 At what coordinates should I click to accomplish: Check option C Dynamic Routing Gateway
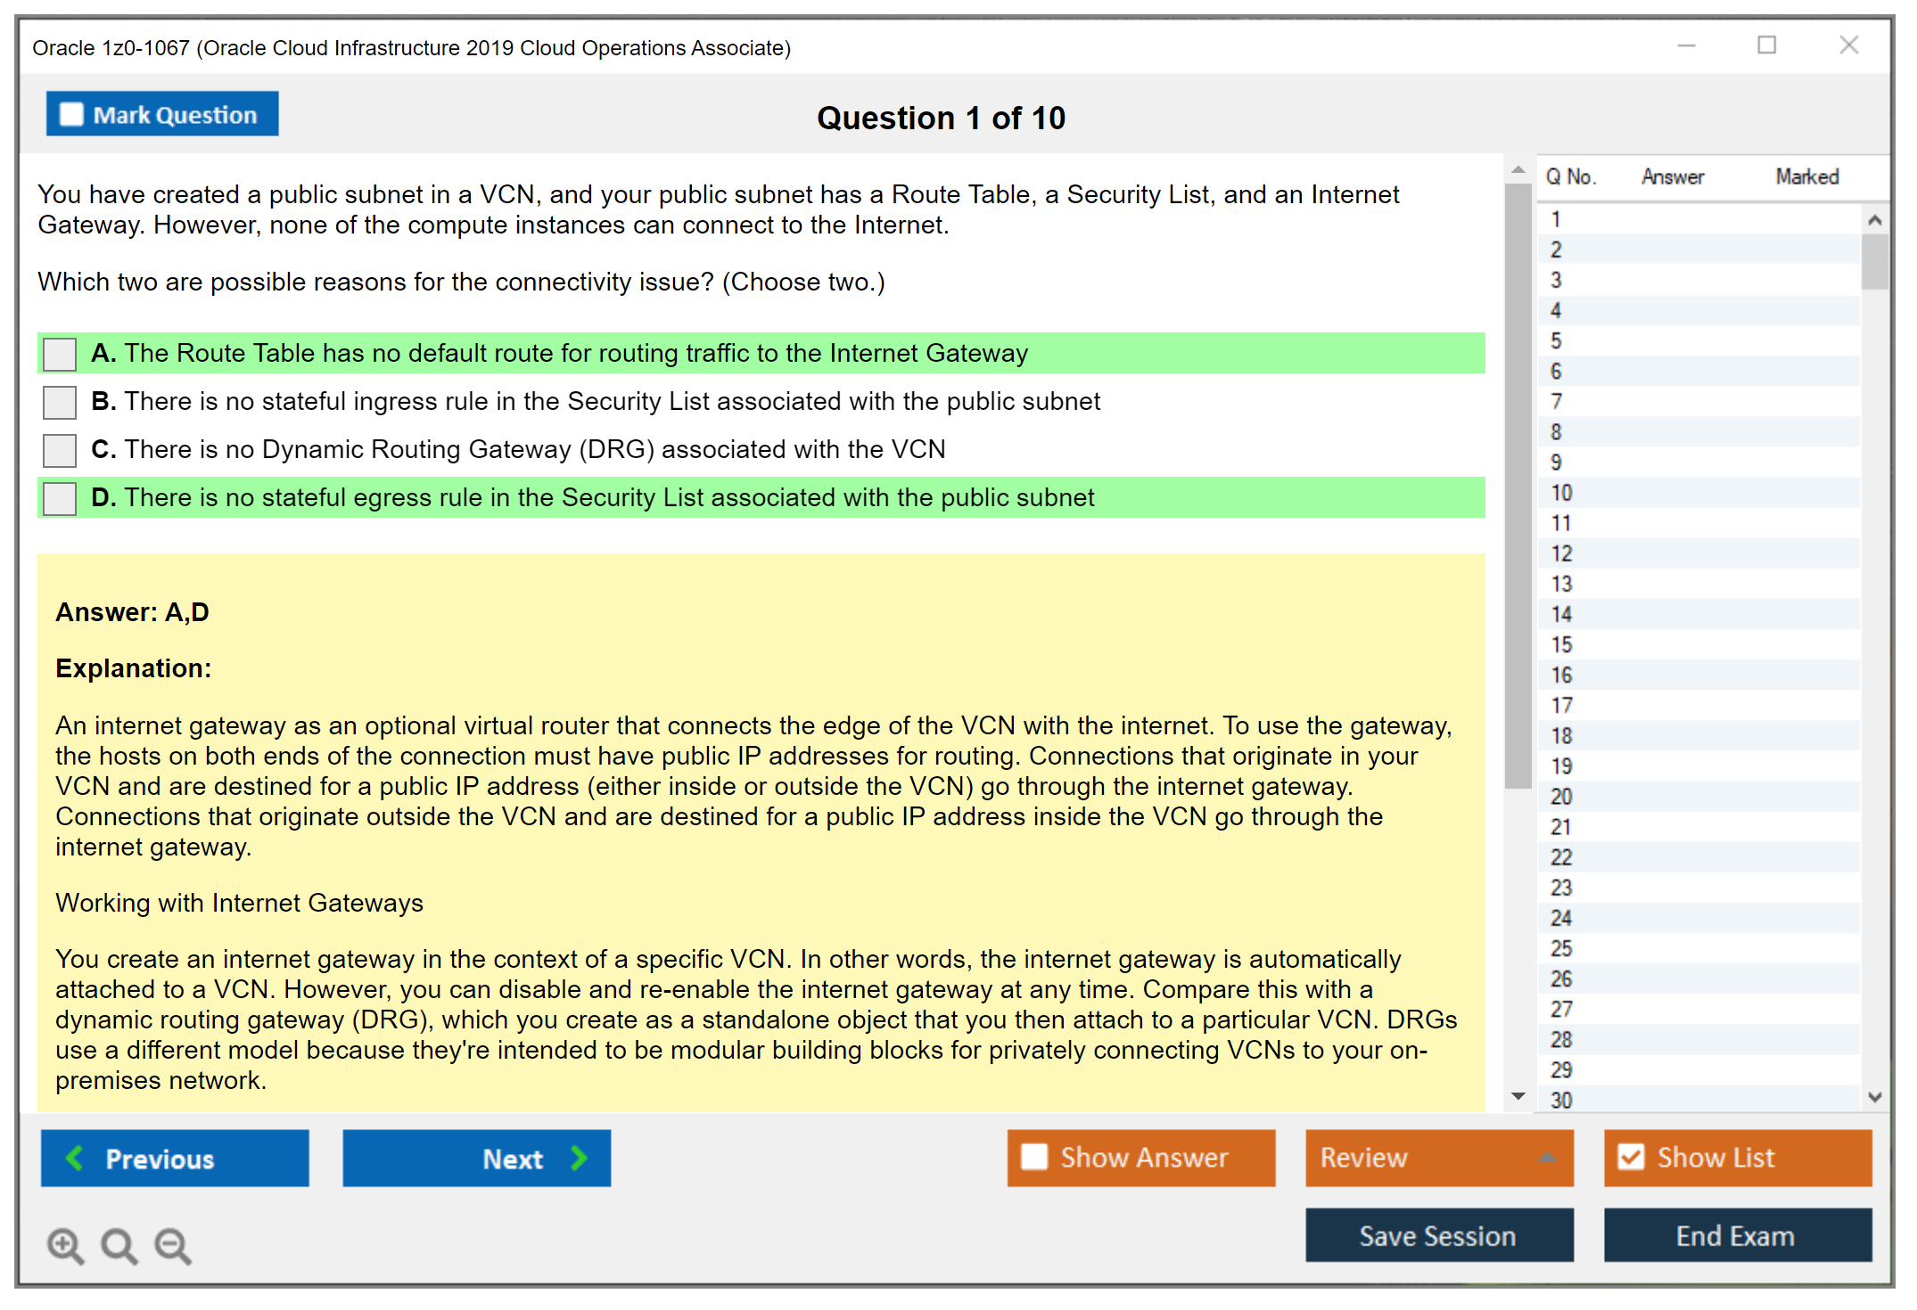pyautogui.click(x=60, y=450)
